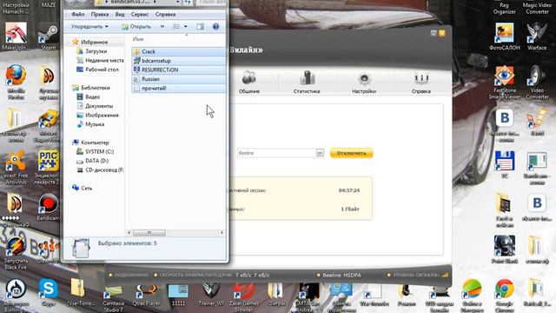Open the Файл menu in Explorer

[x=77, y=15]
